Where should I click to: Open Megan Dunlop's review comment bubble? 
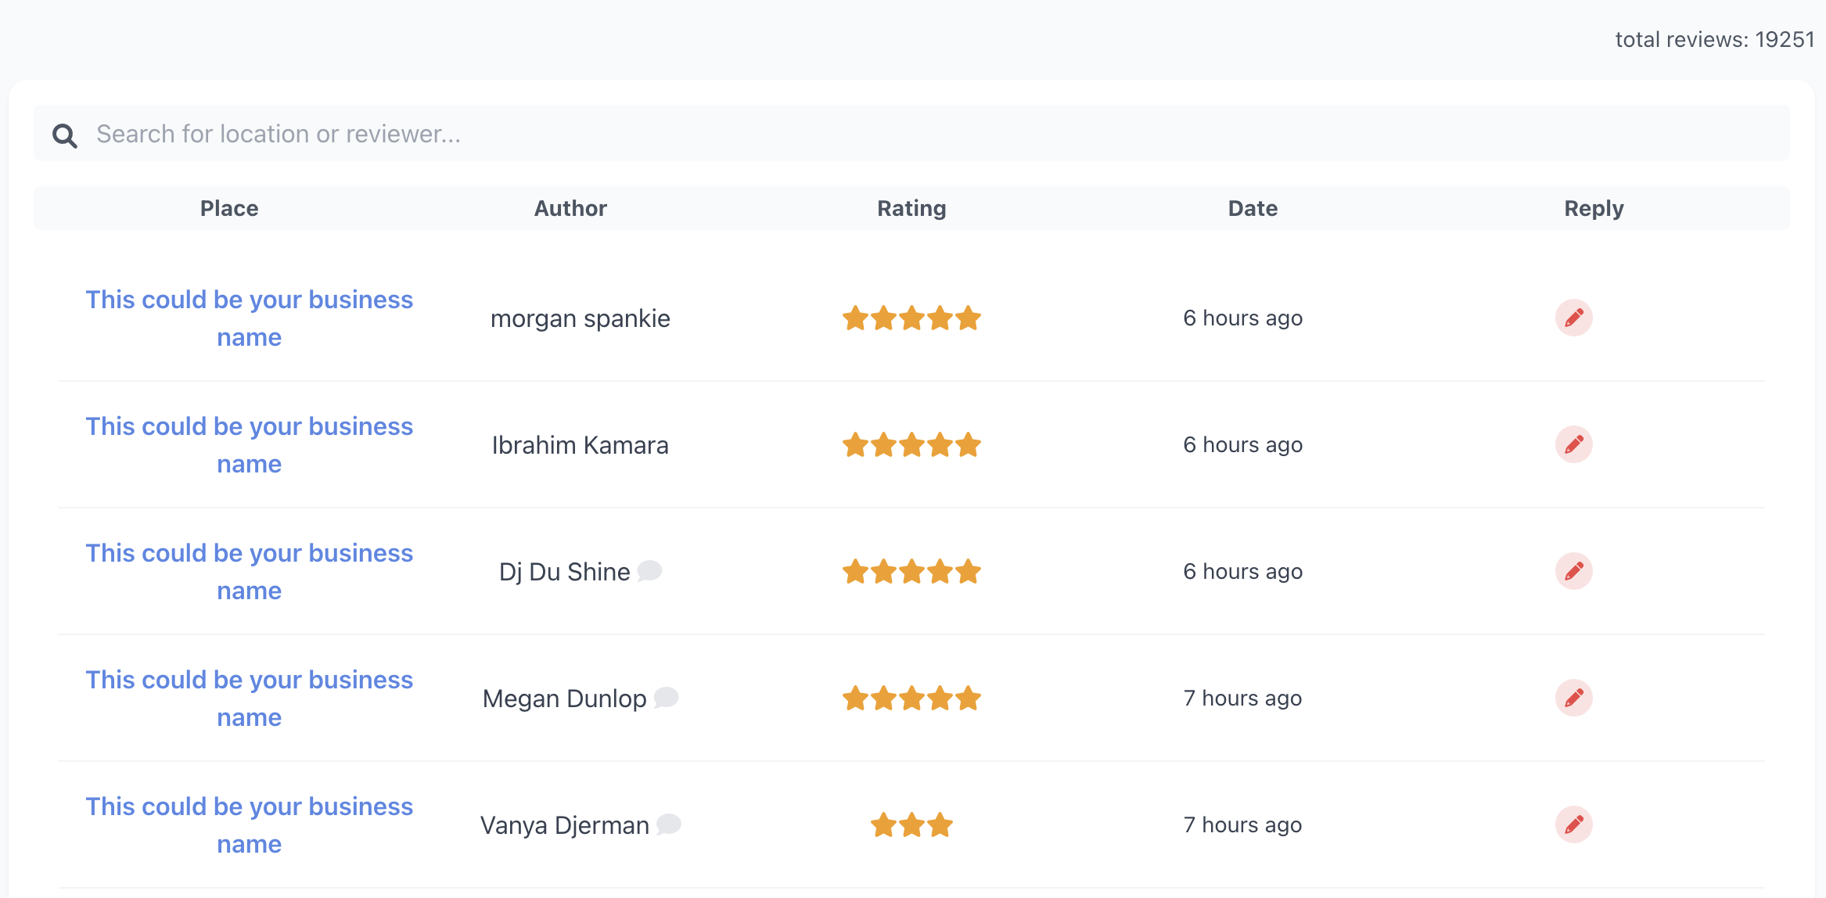(667, 698)
